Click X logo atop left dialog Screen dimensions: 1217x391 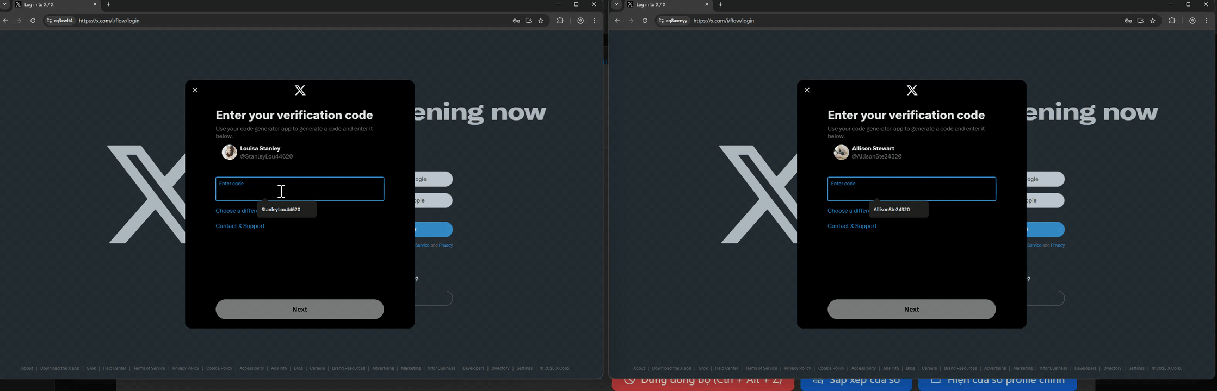300,91
